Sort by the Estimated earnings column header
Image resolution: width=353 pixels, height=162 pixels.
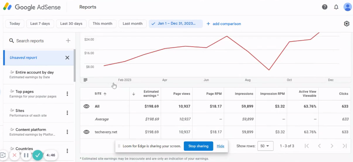(151, 94)
